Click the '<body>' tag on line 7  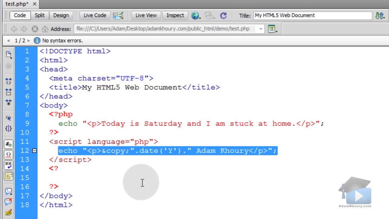(x=54, y=105)
